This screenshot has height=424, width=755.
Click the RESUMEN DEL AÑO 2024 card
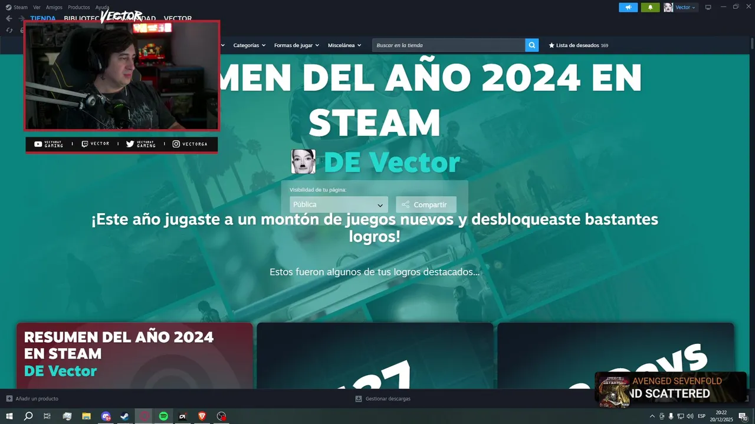[x=134, y=355]
